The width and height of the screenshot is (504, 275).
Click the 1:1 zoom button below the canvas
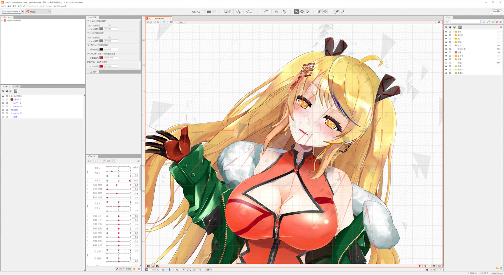coord(184,270)
